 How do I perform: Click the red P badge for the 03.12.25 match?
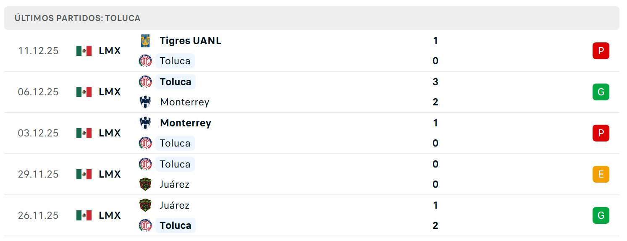pyautogui.click(x=601, y=133)
